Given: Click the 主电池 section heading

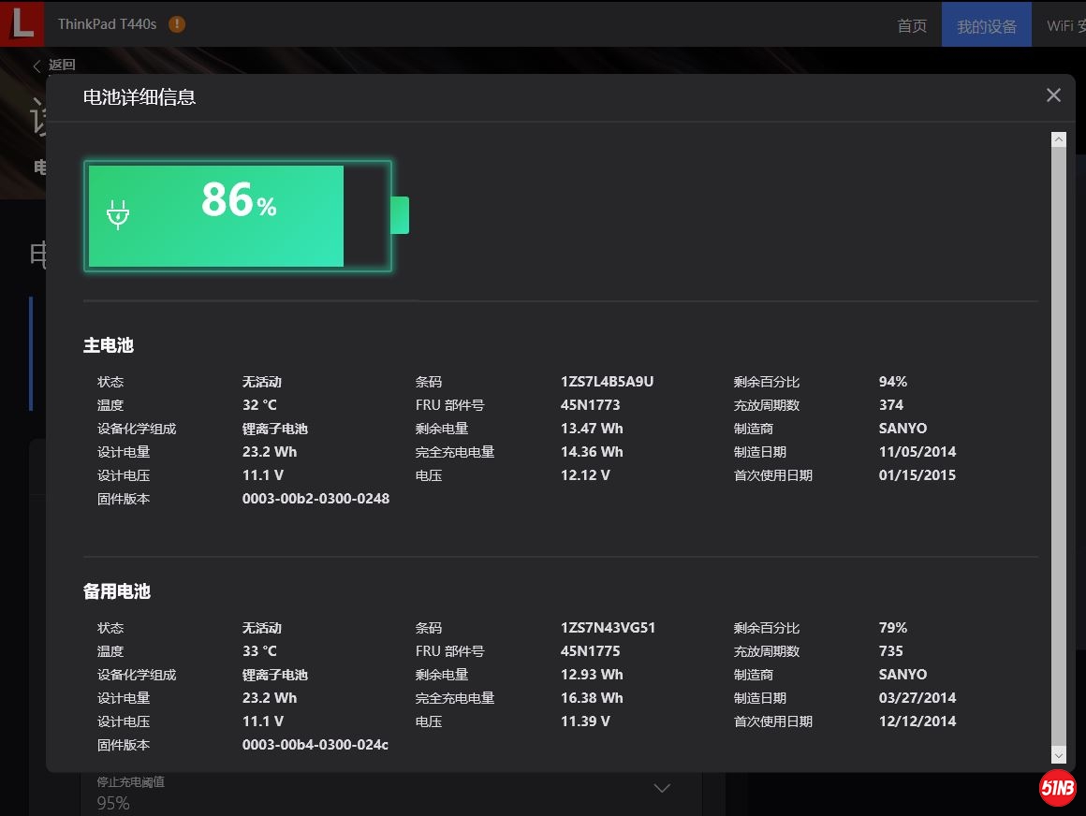Looking at the screenshot, I should click(109, 345).
